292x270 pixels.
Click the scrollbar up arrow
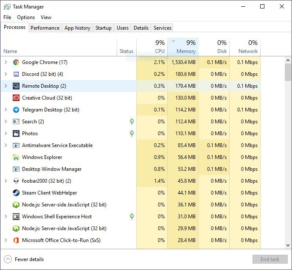(x=288, y=60)
